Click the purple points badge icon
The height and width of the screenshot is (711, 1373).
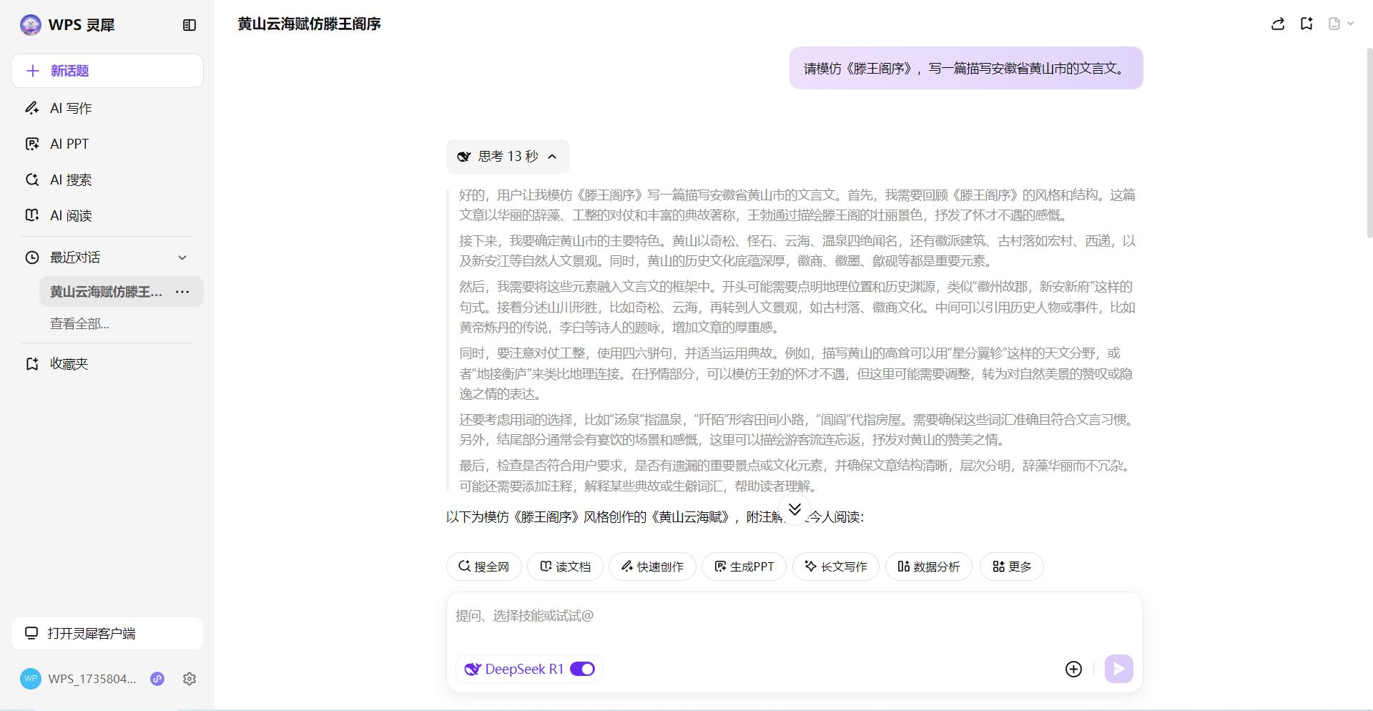(x=157, y=679)
